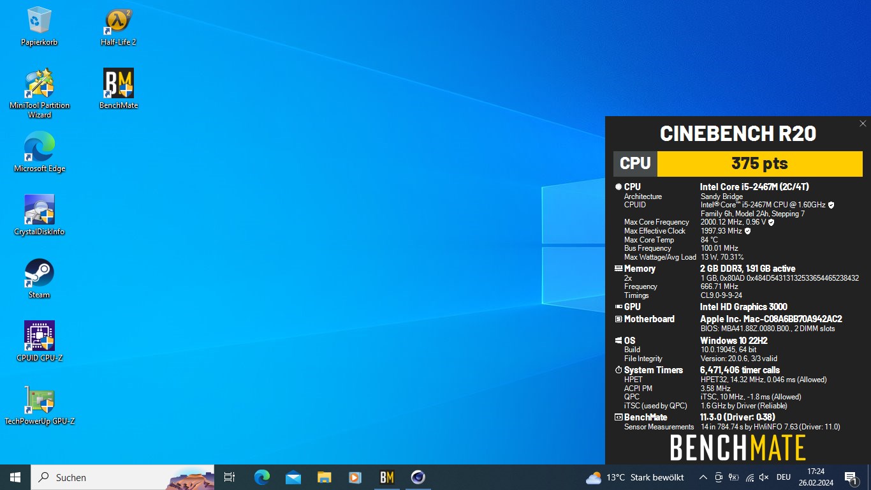Screen dimensions: 871x490
Task: Select the Papierkorb desktop icon
Action: pos(39,26)
